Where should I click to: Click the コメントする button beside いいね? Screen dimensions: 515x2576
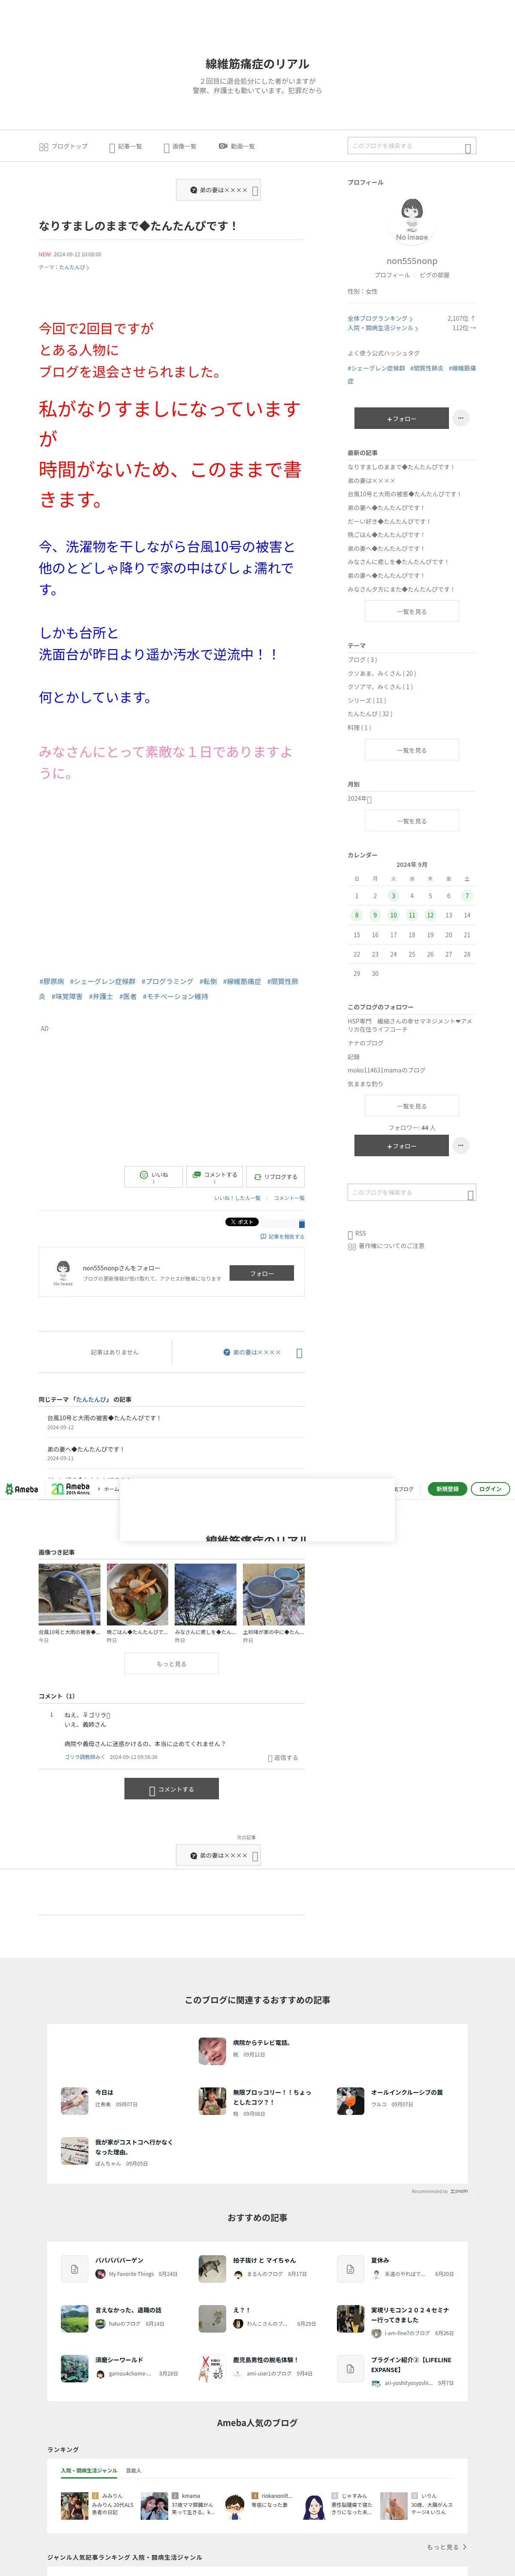tap(214, 1176)
